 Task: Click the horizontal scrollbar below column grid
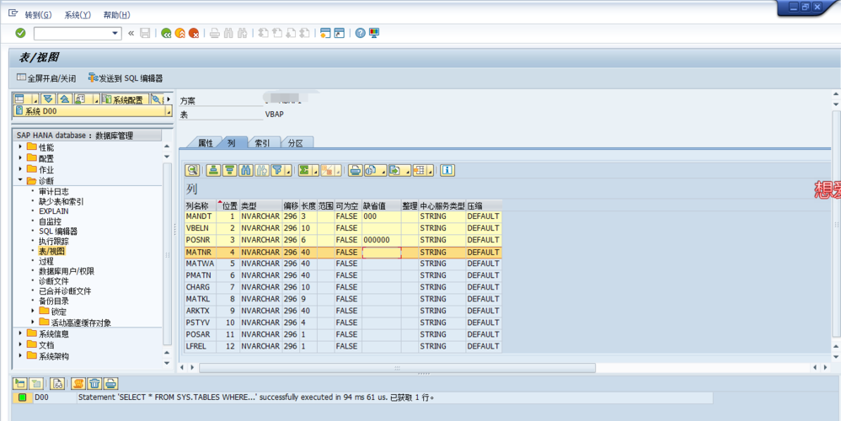point(397,368)
